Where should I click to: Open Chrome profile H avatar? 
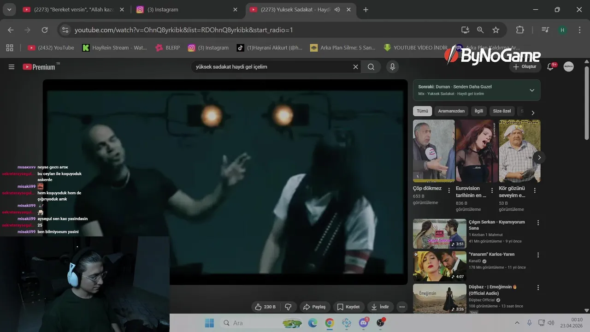tap(562, 30)
